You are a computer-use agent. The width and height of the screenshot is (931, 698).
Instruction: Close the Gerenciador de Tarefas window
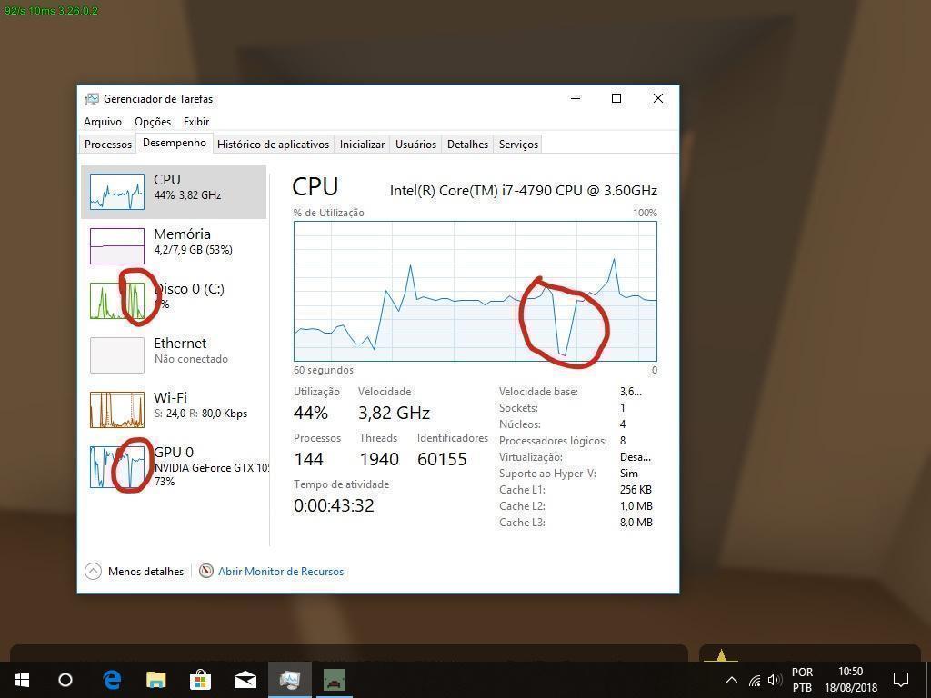click(658, 98)
